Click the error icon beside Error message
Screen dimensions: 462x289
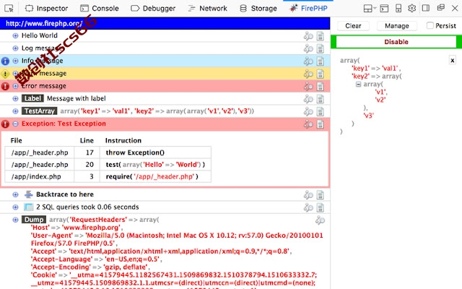click(x=5, y=86)
